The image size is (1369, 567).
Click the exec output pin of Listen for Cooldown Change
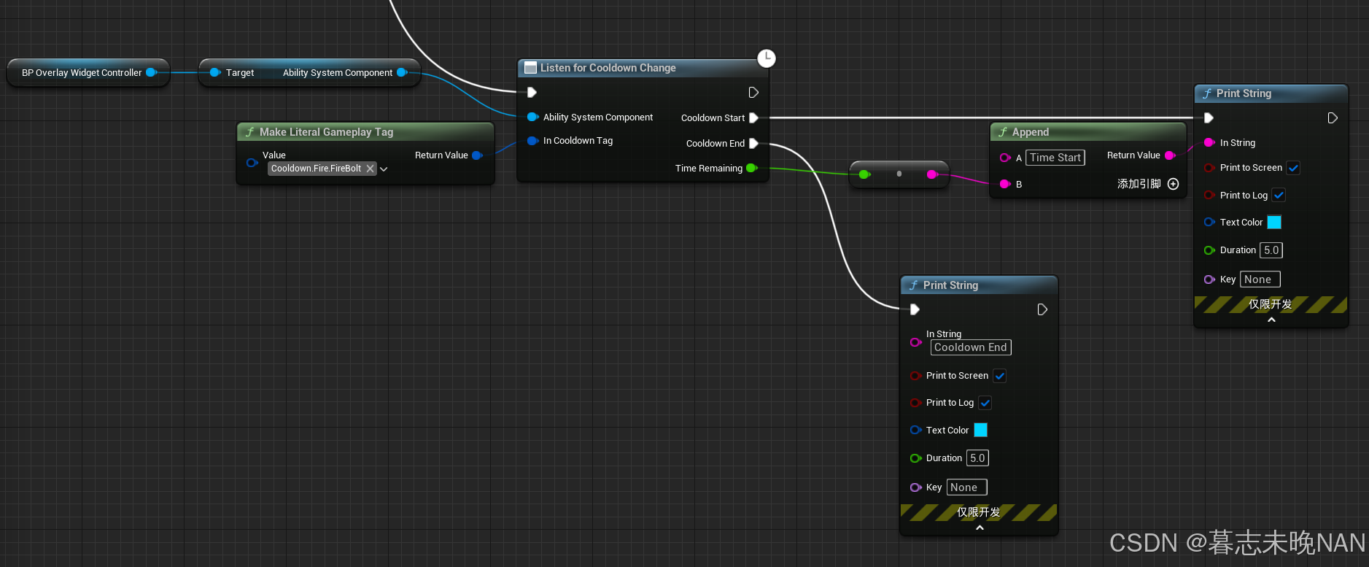753,92
